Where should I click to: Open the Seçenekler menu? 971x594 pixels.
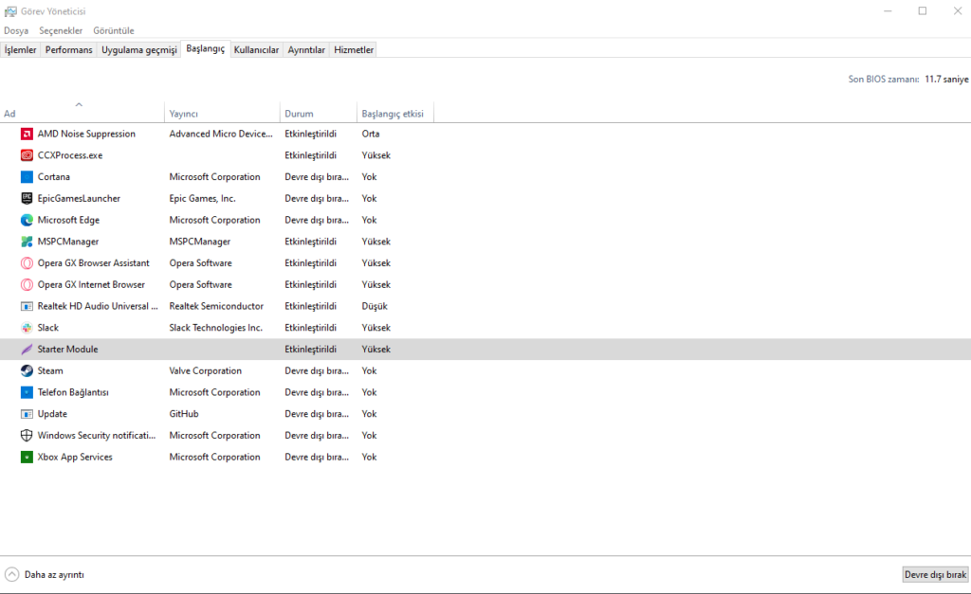pyautogui.click(x=61, y=30)
